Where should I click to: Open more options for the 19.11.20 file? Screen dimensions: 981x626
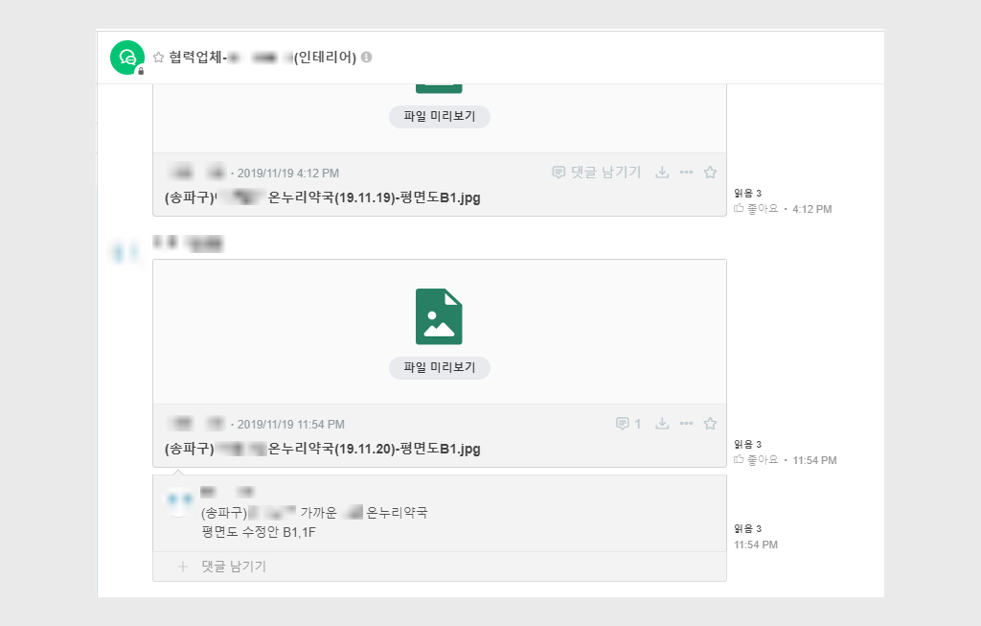pos(686,424)
